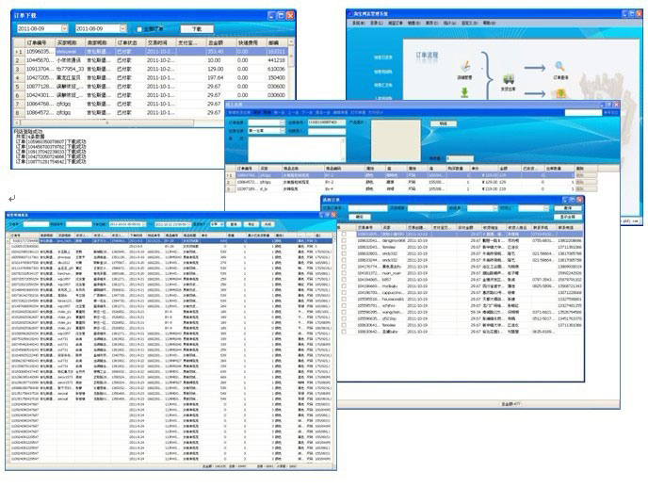Click the vertical scrollbar up arrow in 订单下载 grid
Viewport: 648px width, 488px height.
[291, 42]
